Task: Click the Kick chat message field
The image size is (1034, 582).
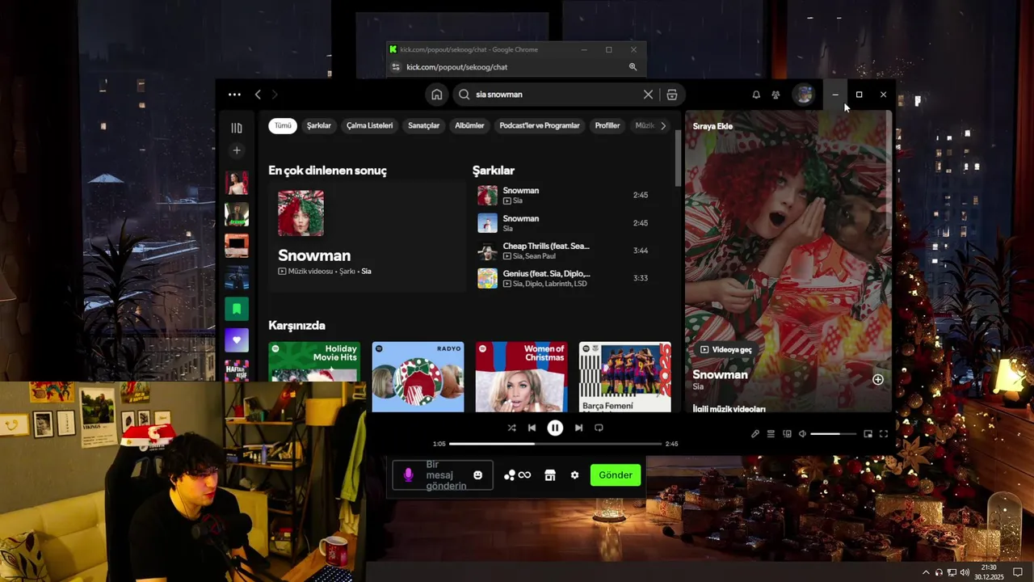Action: click(x=443, y=475)
